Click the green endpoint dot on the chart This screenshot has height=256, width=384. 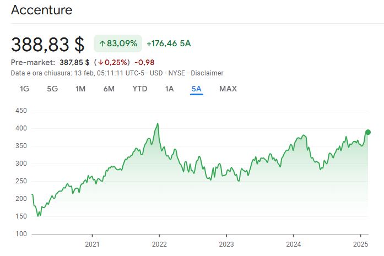[x=368, y=132]
